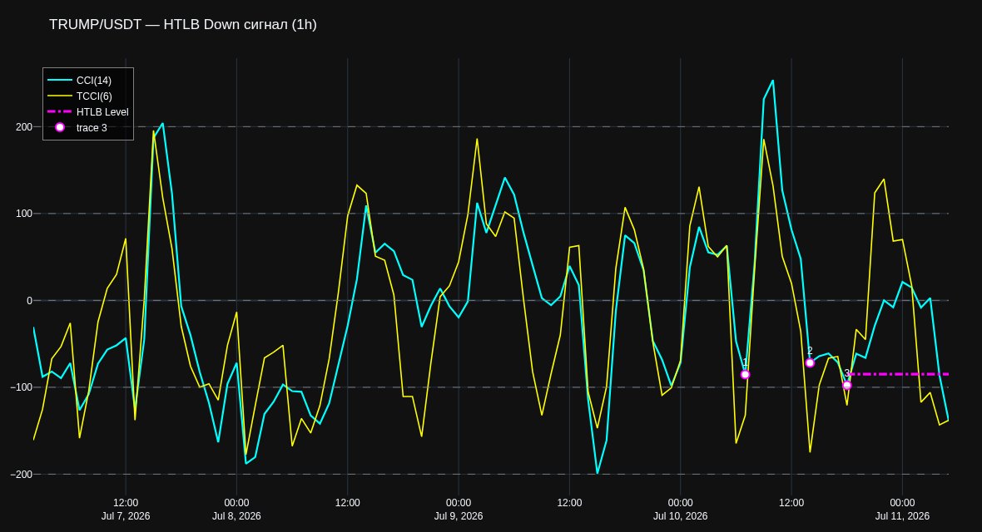Click the chart title TRUMP/USDT HTLB Down
Viewport: 982px width, 532px height.
pos(183,24)
